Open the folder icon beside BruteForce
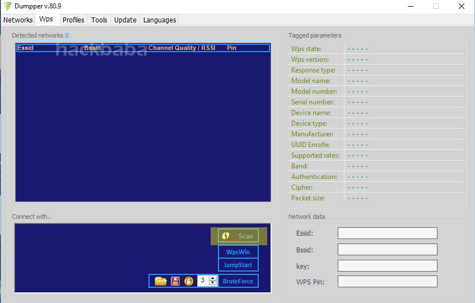The width and height of the screenshot is (475, 303). click(161, 281)
